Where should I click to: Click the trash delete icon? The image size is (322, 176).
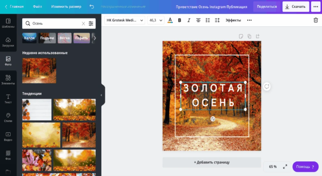[316, 20]
